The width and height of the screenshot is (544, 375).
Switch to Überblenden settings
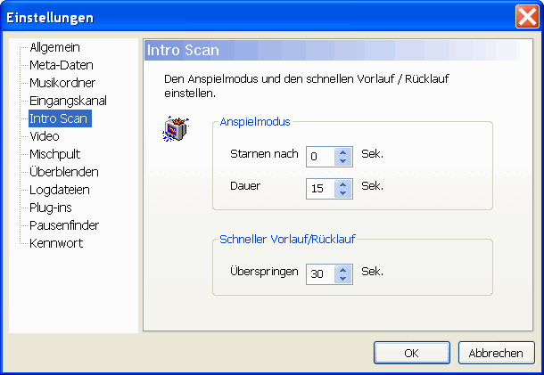[63, 172]
